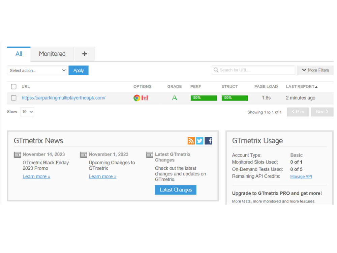The height and width of the screenshot is (253, 337).
Task: Click the OPTIONS column header
Action: [x=143, y=86]
